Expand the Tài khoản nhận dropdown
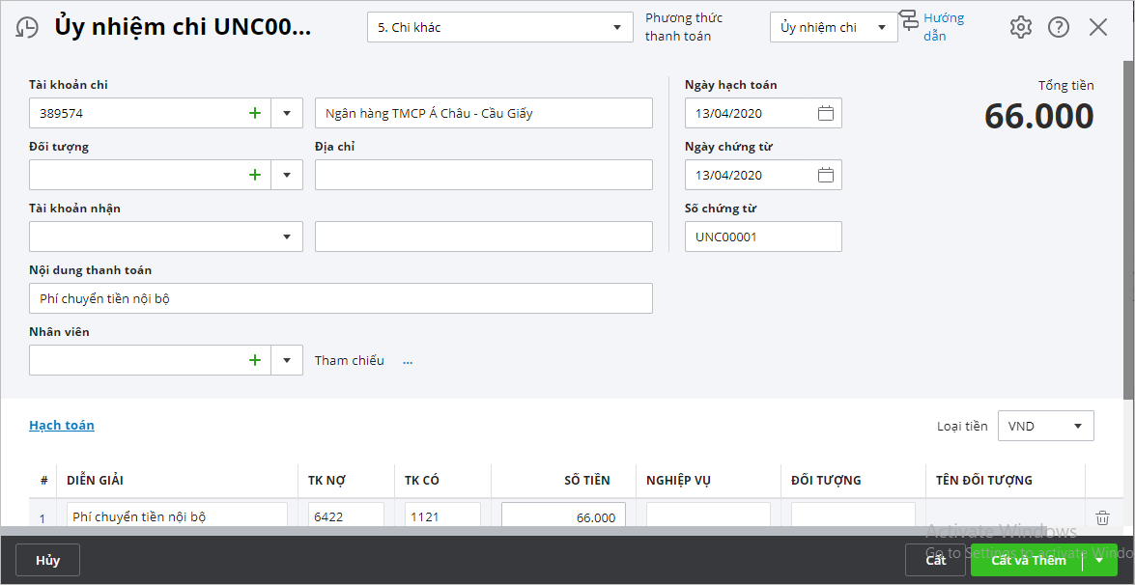Screen dimensions: 1135x585 [x=287, y=237]
